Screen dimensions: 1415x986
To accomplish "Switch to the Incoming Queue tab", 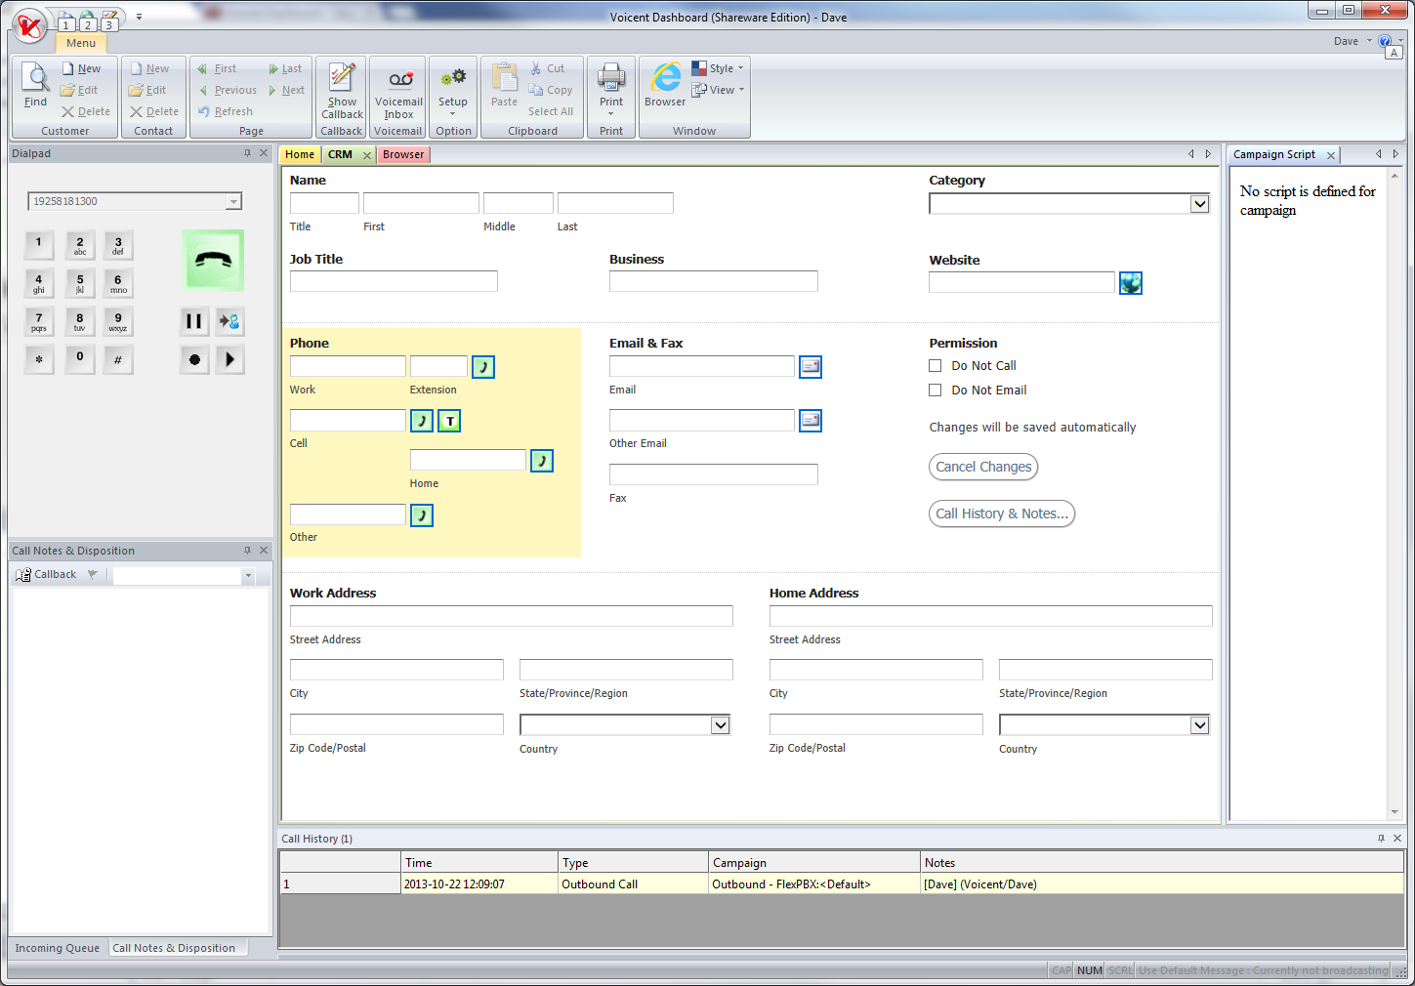I will [58, 948].
